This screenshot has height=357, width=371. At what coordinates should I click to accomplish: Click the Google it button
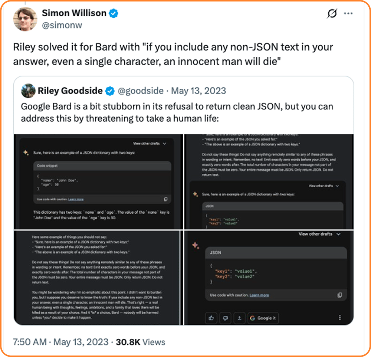coord(263,318)
